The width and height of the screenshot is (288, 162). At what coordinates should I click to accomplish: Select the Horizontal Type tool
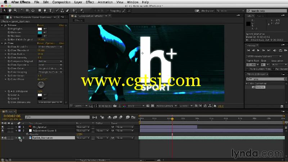pos(50,11)
